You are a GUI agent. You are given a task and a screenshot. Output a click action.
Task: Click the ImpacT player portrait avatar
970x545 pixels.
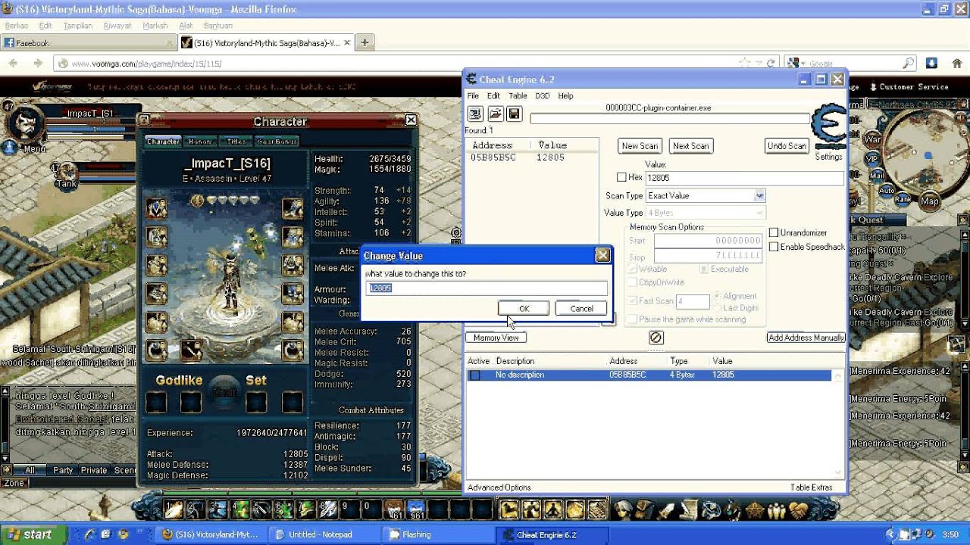click(24, 123)
